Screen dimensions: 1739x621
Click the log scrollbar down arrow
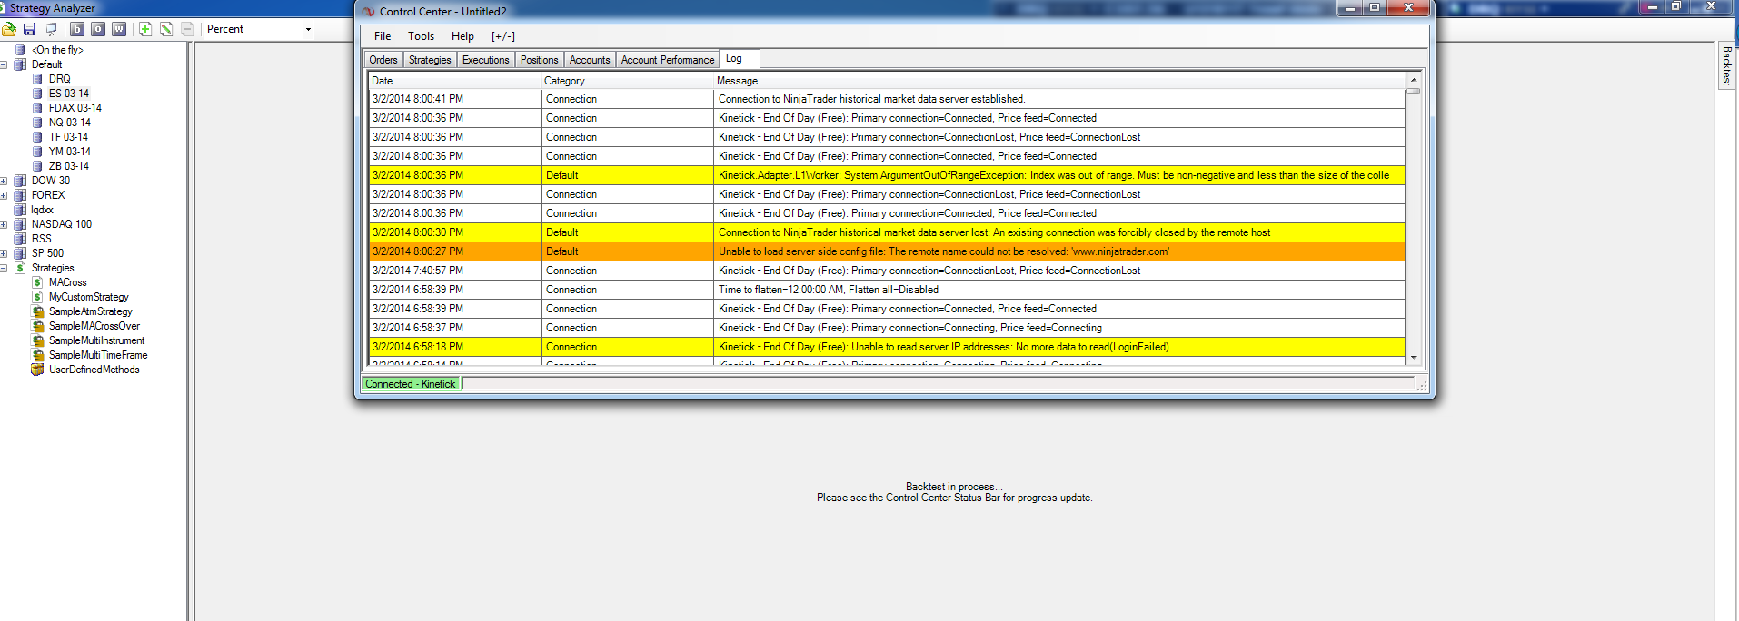1414,358
